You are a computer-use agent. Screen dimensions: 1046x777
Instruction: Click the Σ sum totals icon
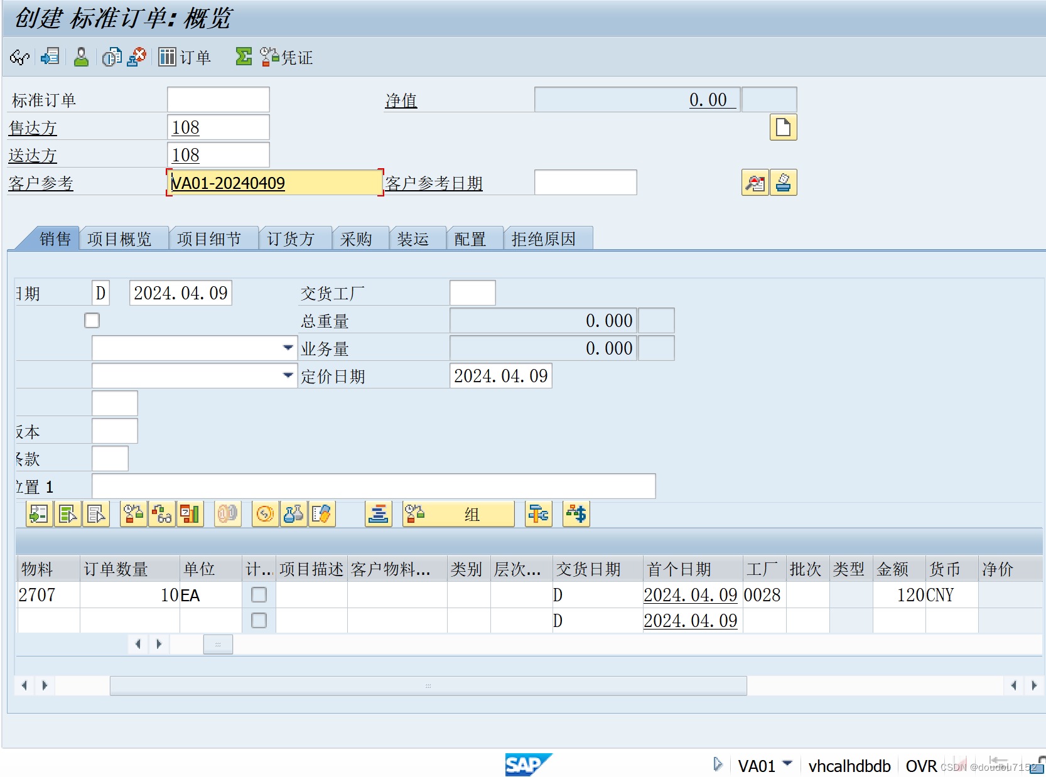click(x=244, y=56)
